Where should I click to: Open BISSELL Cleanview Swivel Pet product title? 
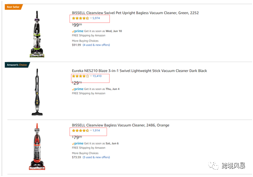coord(135,13)
